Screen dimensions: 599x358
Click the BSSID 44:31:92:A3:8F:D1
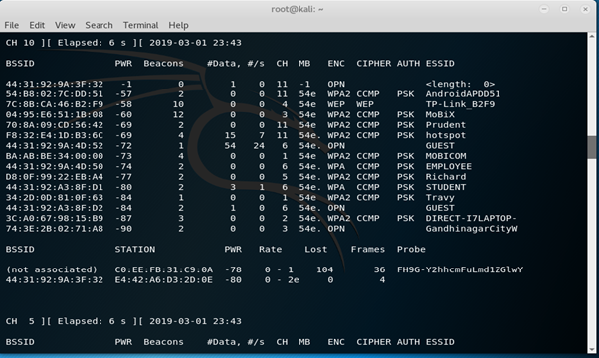(x=55, y=187)
